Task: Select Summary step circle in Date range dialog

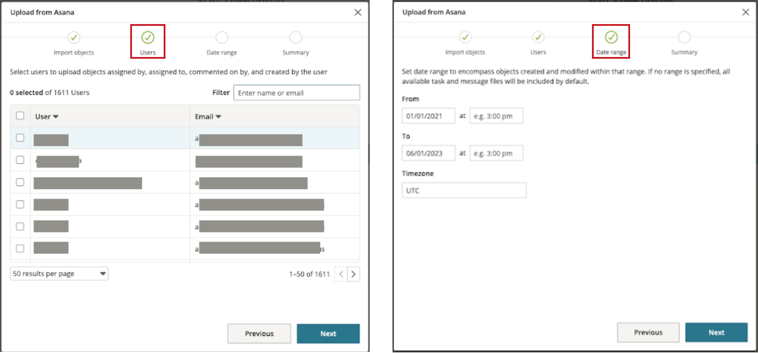Action: click(684, 38)
